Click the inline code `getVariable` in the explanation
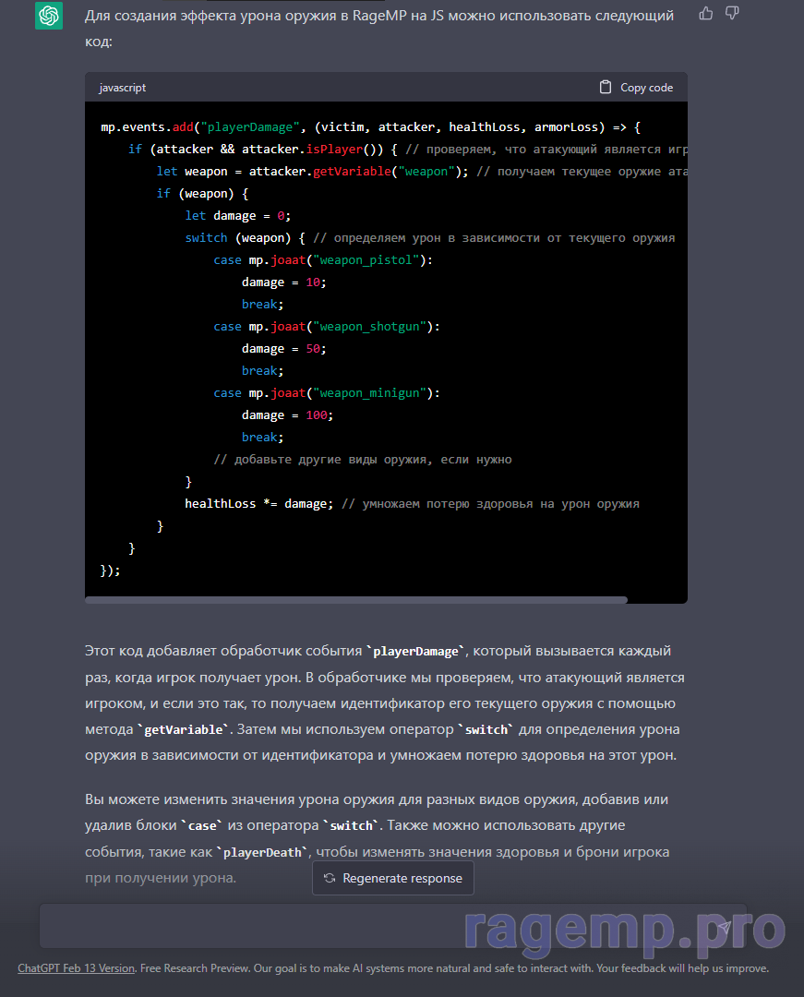 184,730
